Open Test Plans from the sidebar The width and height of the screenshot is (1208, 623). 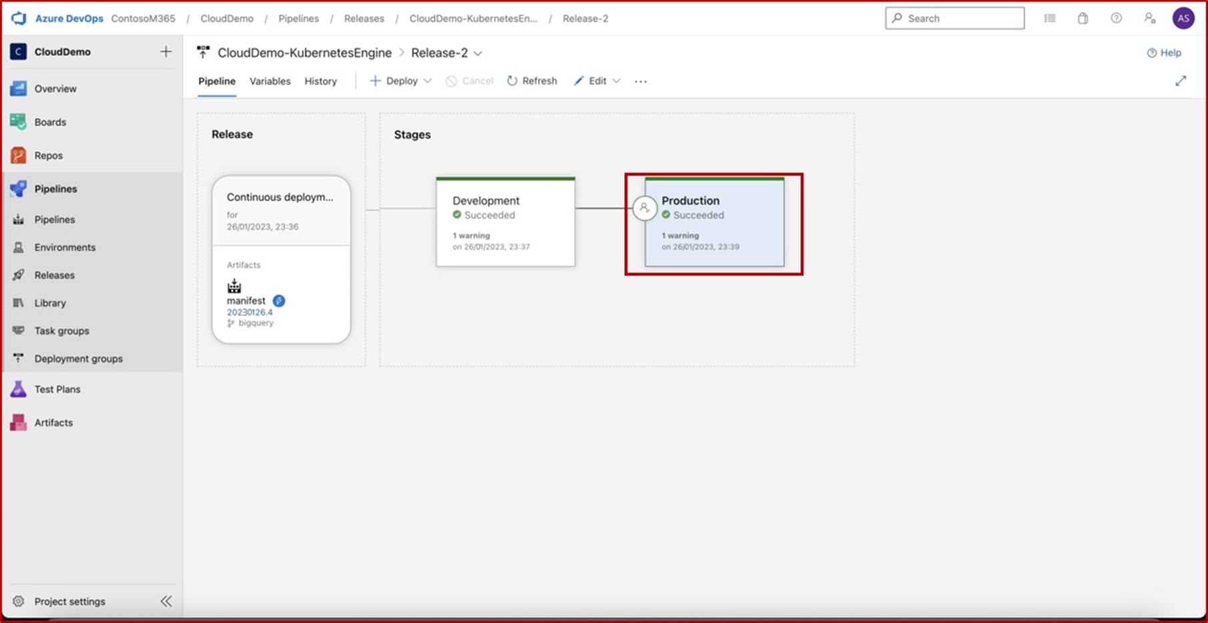[57, 389]
